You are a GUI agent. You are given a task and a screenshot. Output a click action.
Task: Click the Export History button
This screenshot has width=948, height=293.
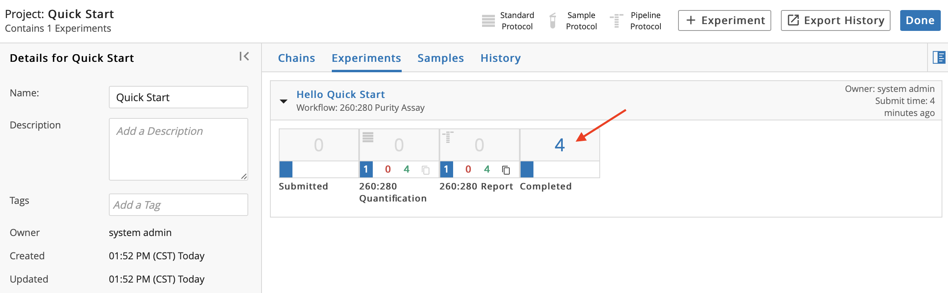point(836,20)
